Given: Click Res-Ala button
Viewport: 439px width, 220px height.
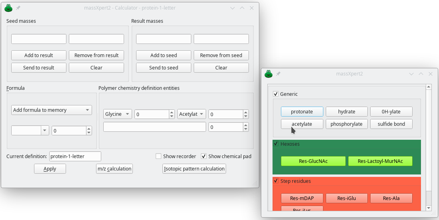Looking at the screenshot, I should [391, 198].
